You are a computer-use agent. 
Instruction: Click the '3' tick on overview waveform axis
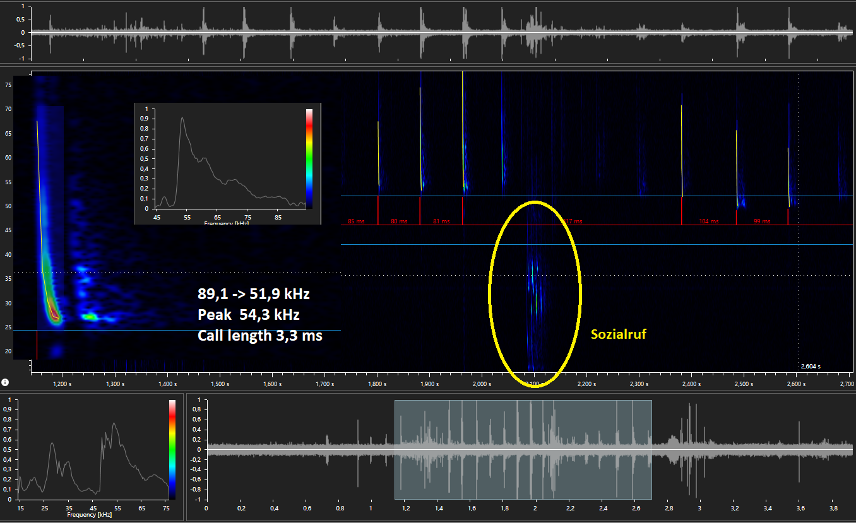coord(699,507)
